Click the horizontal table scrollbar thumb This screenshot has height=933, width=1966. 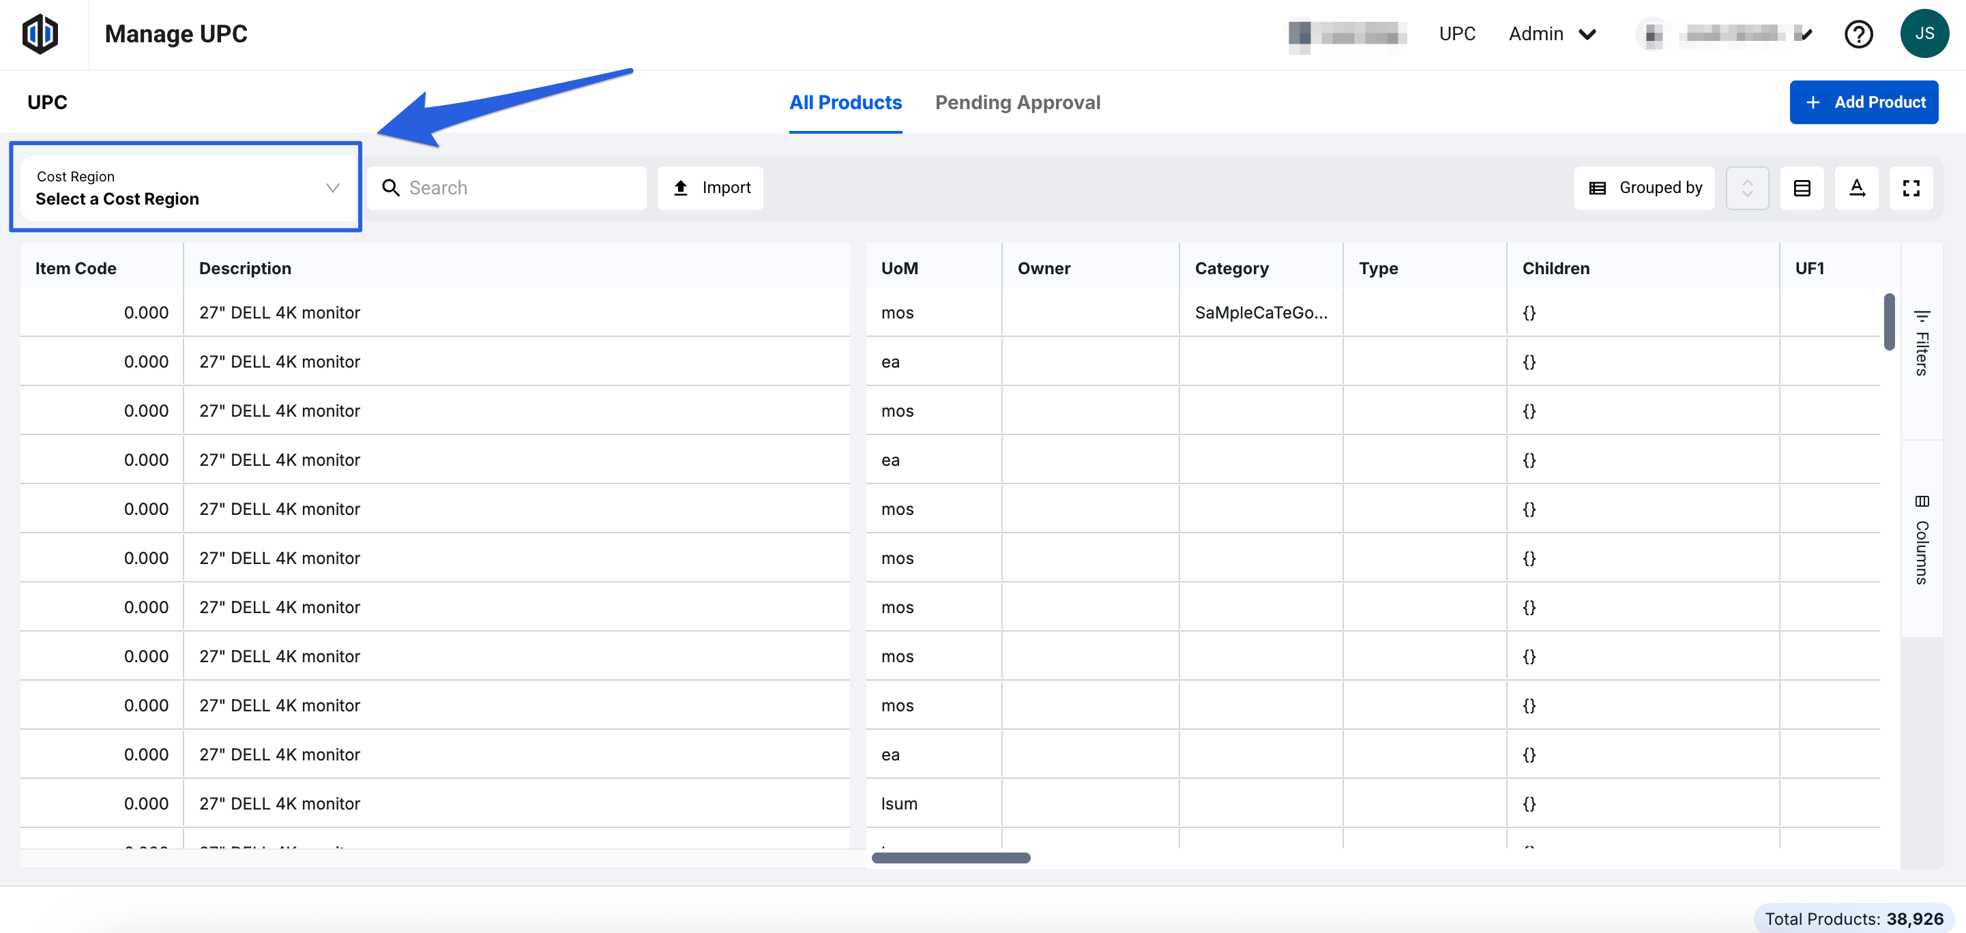(950, 857)
